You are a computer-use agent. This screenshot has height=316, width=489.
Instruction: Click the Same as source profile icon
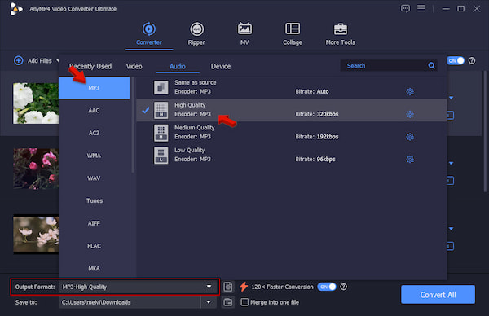click(161, 87)
